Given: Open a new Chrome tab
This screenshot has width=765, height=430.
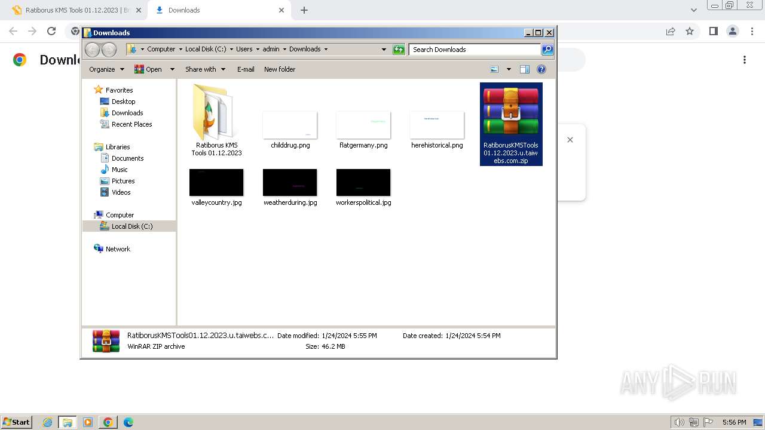Looking at the screenshot, I should click(x=304, y=10).
